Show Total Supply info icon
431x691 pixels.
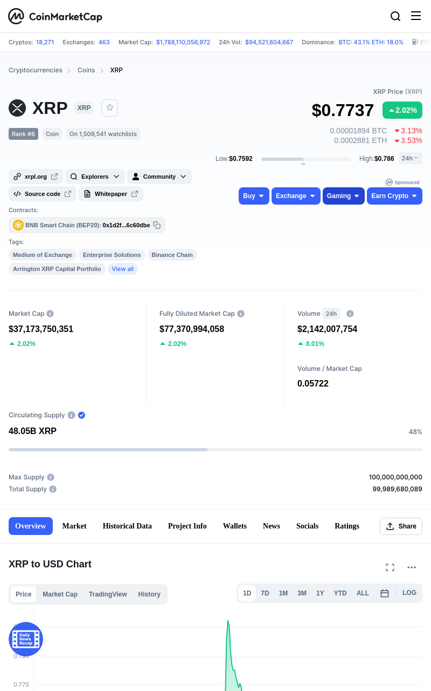click(x=53, y=489)
